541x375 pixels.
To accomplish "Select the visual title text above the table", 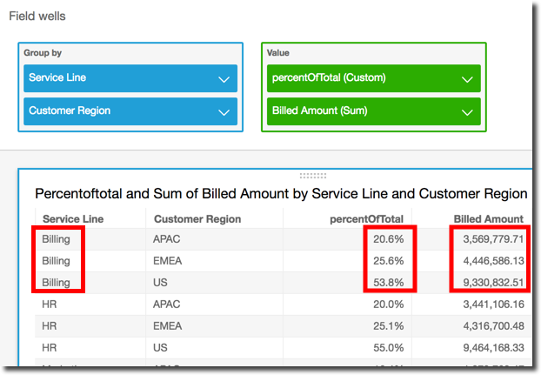I will [280, 194].
